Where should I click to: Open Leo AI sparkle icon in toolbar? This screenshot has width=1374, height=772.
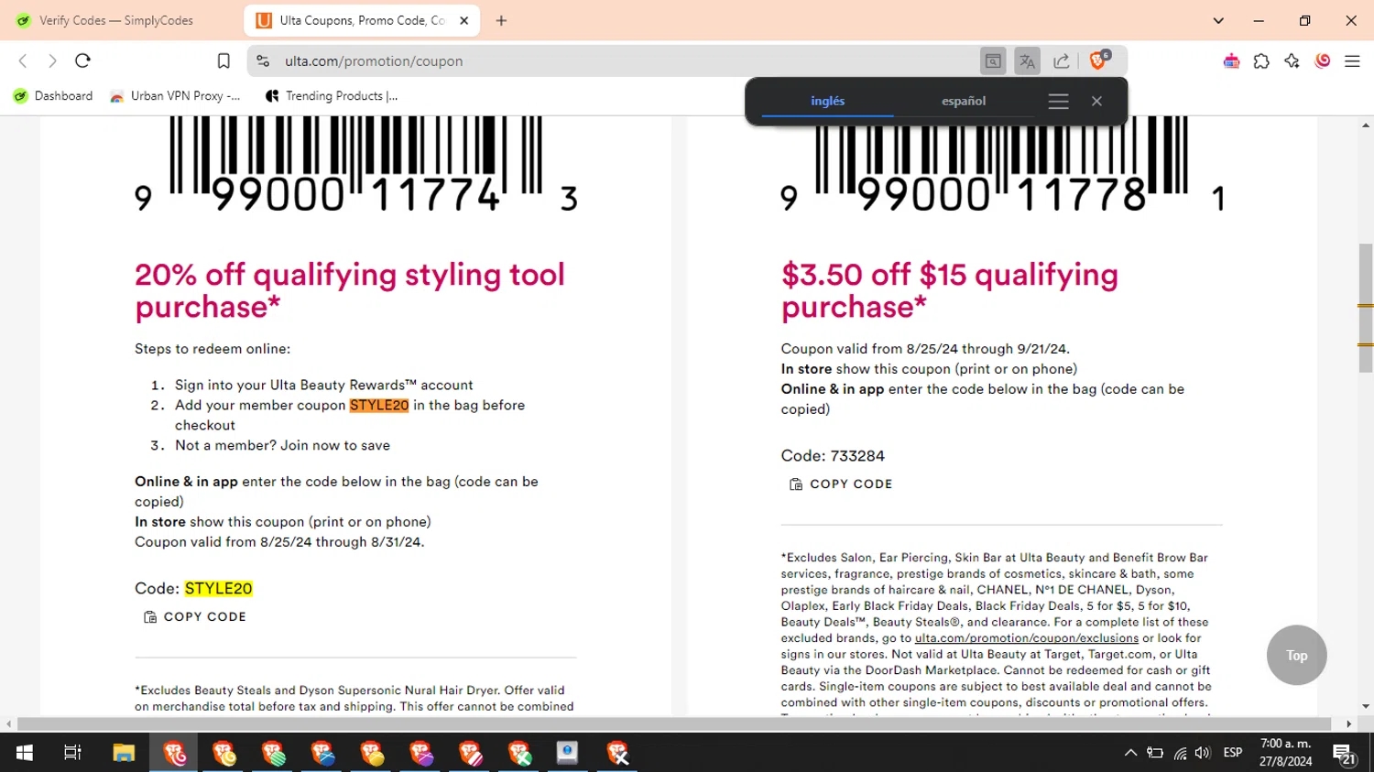pyautogui.click(x=1292, y=61)
